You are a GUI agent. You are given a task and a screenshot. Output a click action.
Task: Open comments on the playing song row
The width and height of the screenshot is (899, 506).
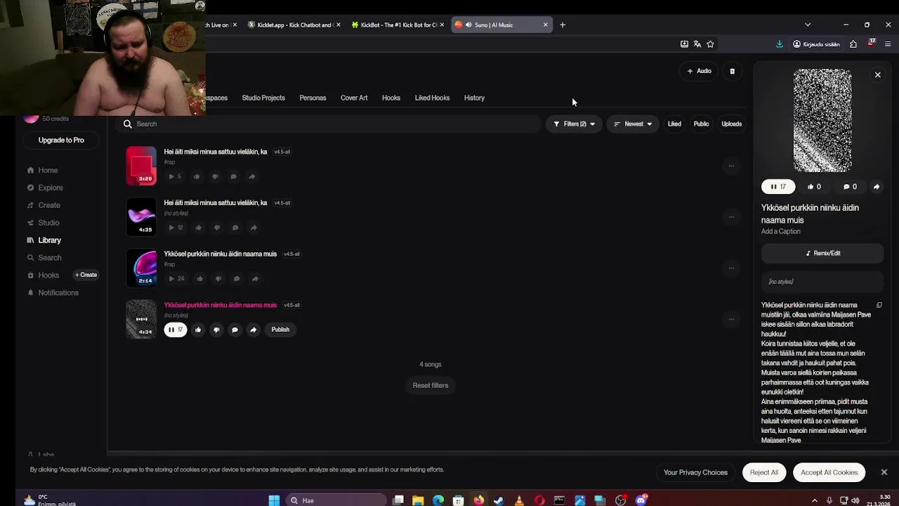click(235, 330)
